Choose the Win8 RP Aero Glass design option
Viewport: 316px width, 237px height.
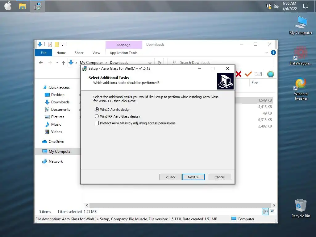[x=97, y=116]
